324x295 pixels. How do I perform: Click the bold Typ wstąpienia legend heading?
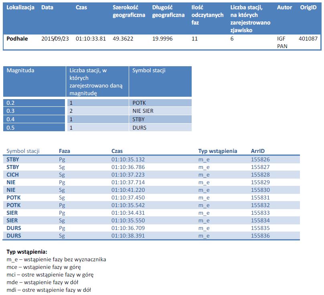27,252
